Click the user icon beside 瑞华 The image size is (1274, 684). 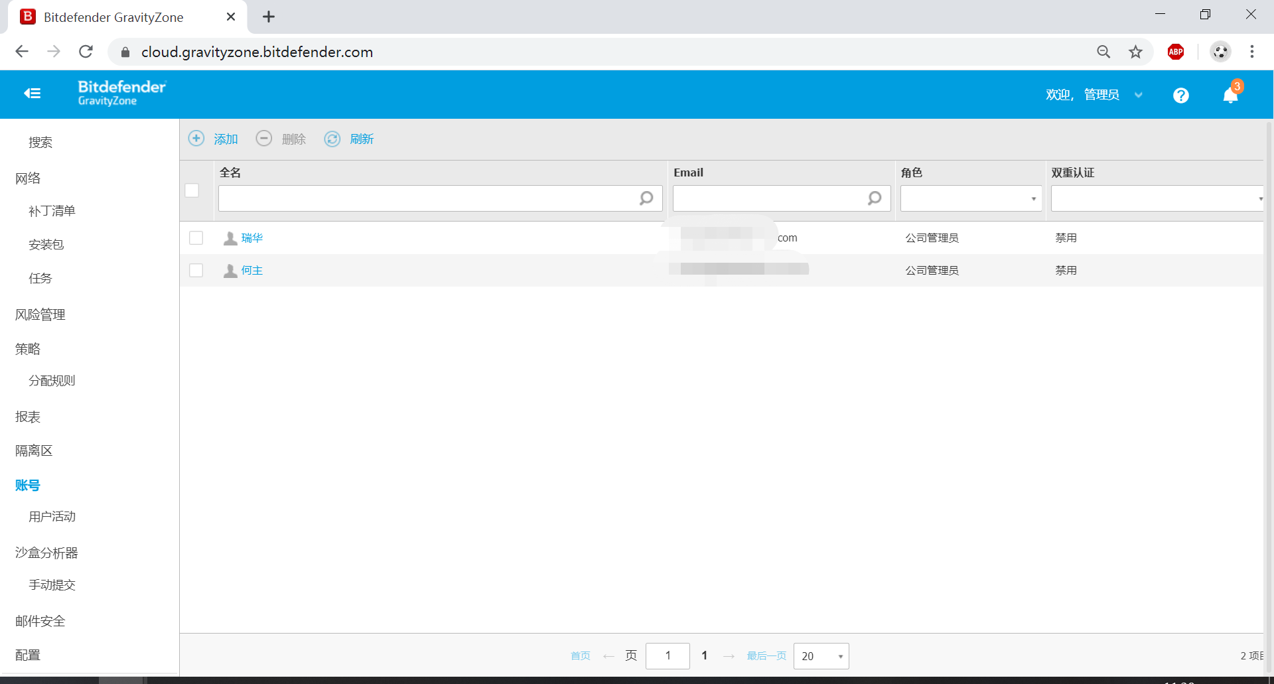tap(230, 238)
